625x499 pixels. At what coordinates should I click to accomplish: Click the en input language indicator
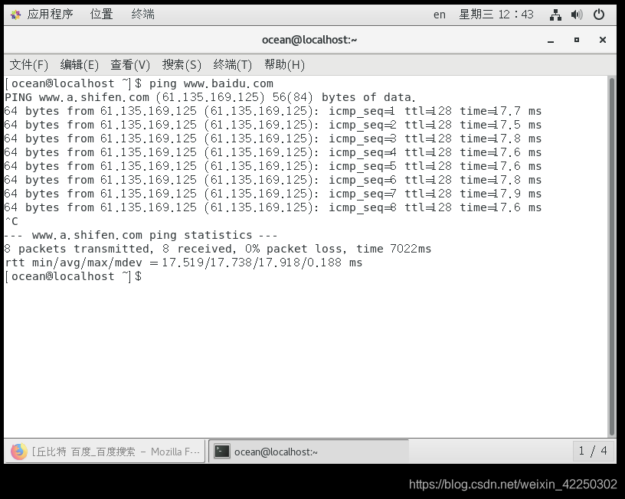[x=439, y=15]
